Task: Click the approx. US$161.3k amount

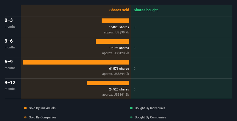Action: (x=115, y=94)
